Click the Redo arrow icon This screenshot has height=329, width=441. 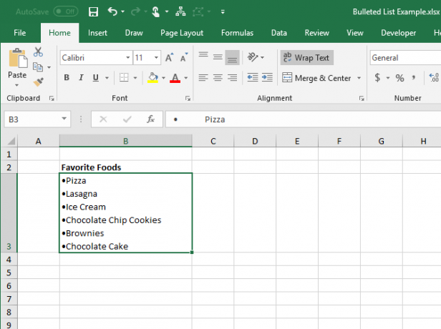(135, 11)
